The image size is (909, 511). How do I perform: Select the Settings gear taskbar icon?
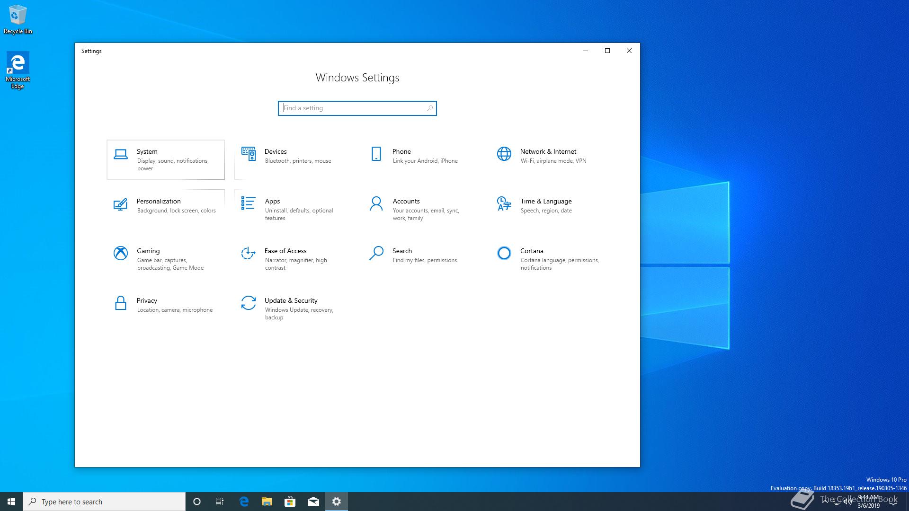pyautogui.click(x=337, y=502)
